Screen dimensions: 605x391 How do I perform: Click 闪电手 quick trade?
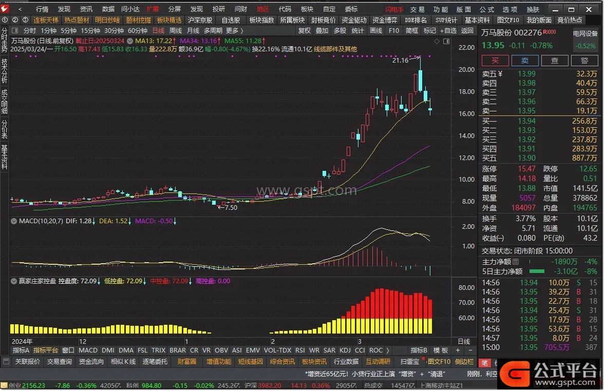tap(394, 9)
